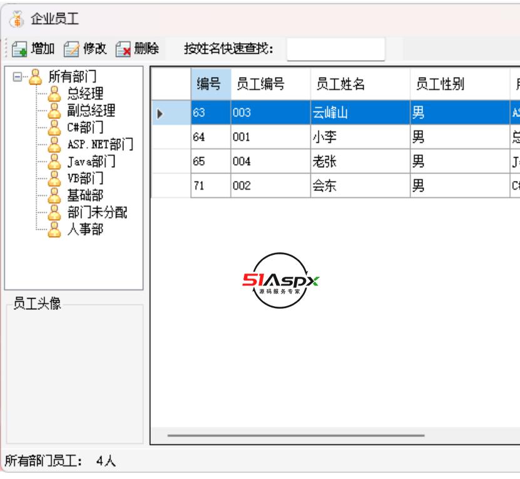Screen dimensions: 520x479
Task: Click the gender cell in 老张's row
Action: (460, 162)
